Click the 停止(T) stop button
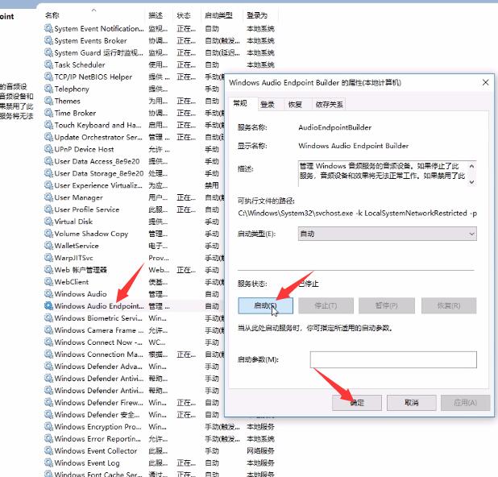The width and height of the screenshot is (498, 477). click(x=326, y=306)
